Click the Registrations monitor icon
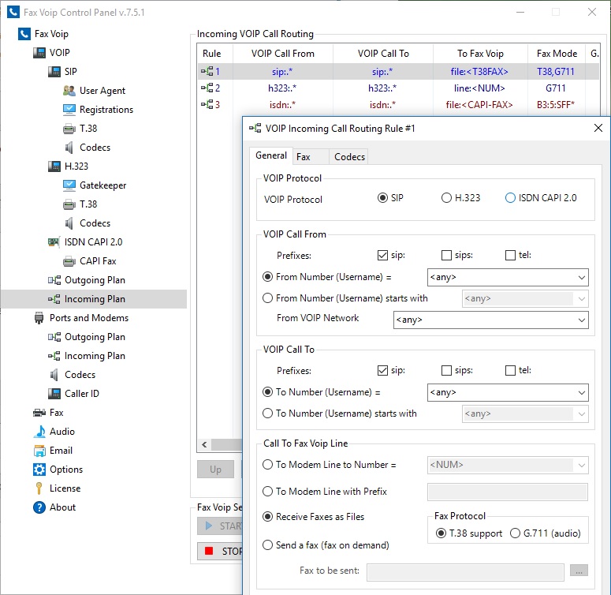This screenshot has width=611, height=595. click(69, 110)
